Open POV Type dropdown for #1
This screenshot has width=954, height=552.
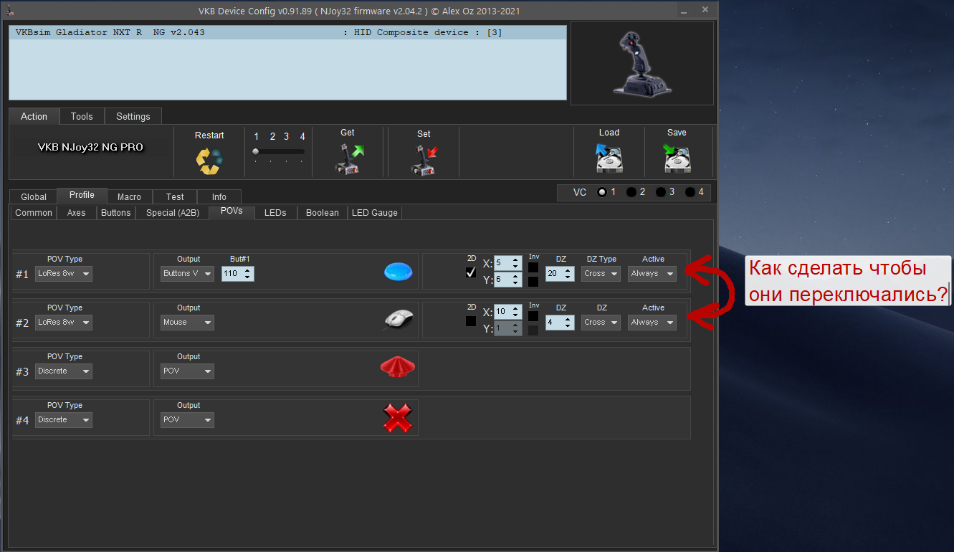(64, 273)
